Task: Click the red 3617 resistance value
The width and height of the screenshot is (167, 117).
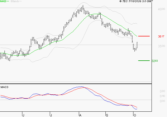Action: click(161, 36)
